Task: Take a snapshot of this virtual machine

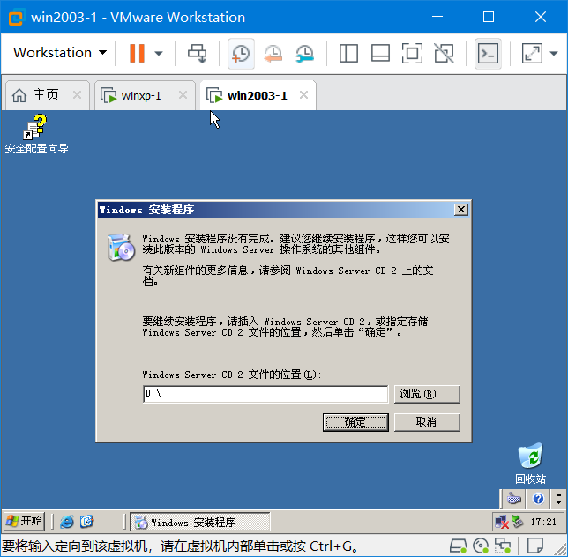Action: 241,54
